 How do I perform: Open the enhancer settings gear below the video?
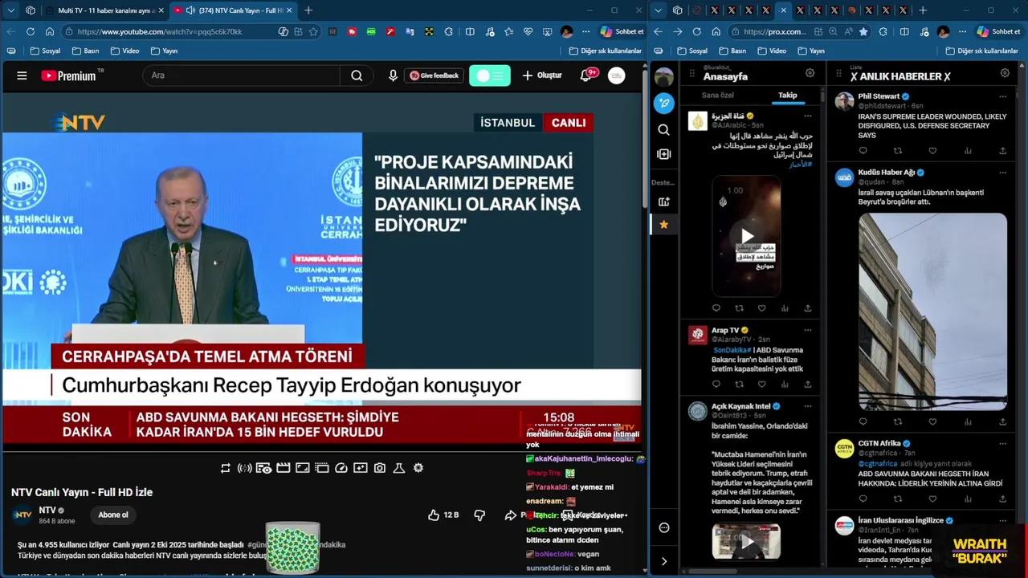coord(418,468)
